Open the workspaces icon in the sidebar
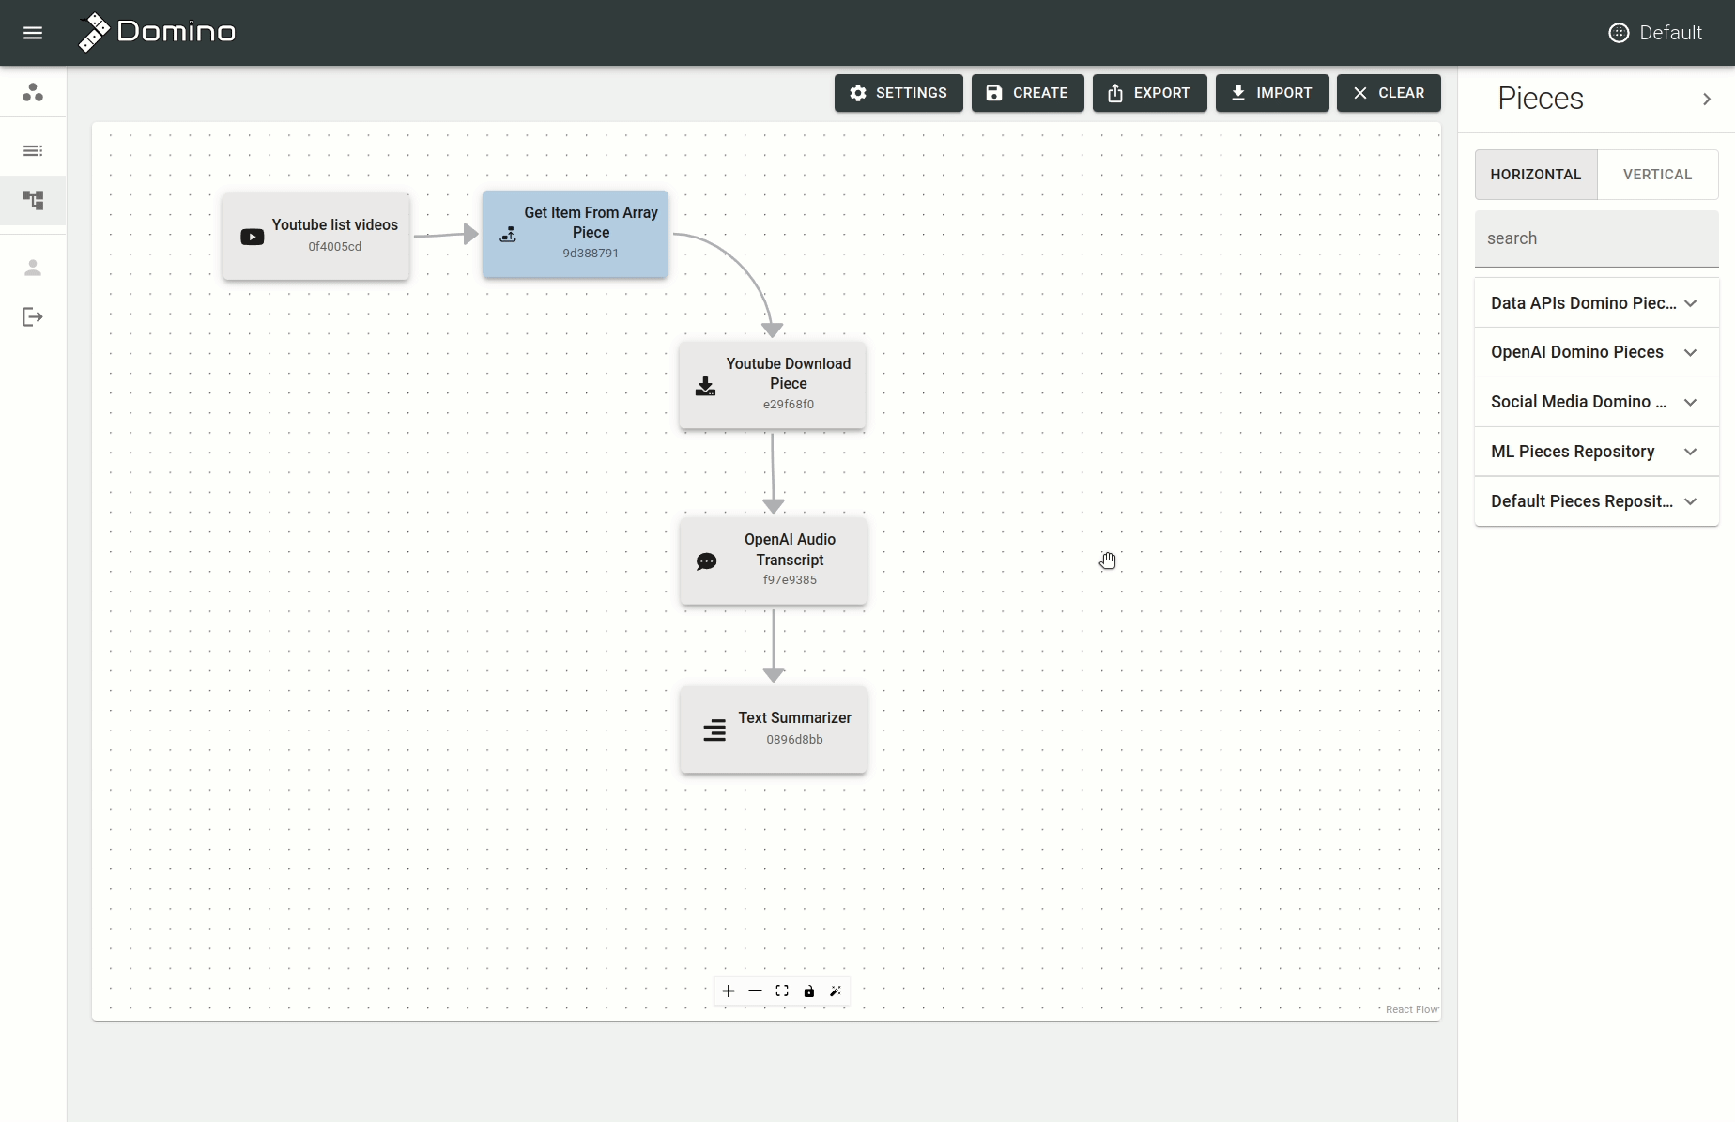1735x1122 pixels. click(33, 92)
